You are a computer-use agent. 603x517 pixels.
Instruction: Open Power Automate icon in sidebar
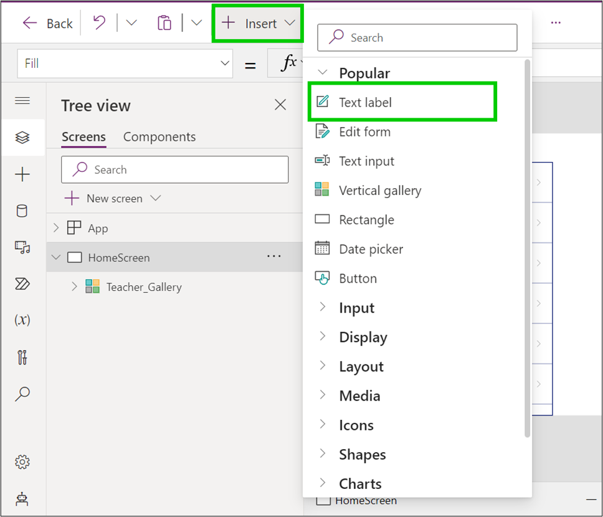coord(22,284)
